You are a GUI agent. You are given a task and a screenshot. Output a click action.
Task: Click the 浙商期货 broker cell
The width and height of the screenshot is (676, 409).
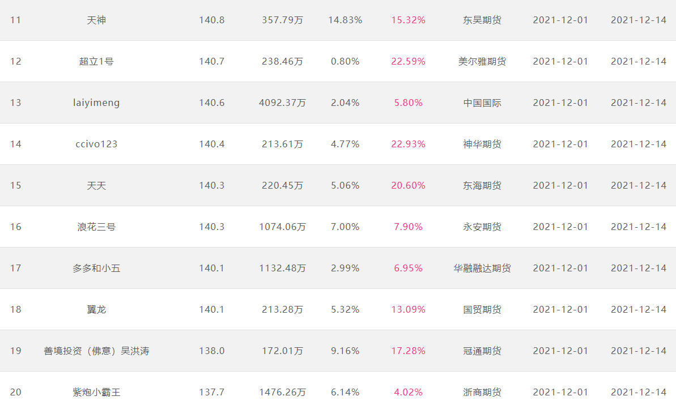pos(482,393)
